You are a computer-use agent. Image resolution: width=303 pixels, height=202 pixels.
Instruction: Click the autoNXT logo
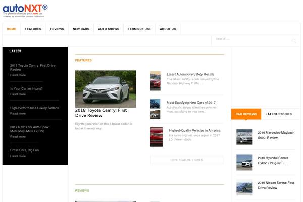pyautogui.click(x=25, y=11)
